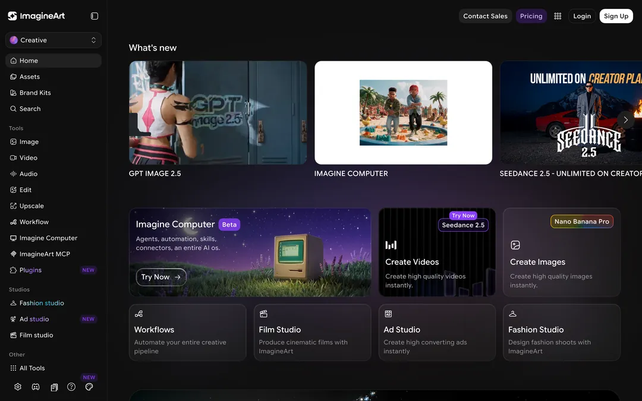Open the Ad Studio card
Viewport: 642px width, 401px height.
pos(437,332)
